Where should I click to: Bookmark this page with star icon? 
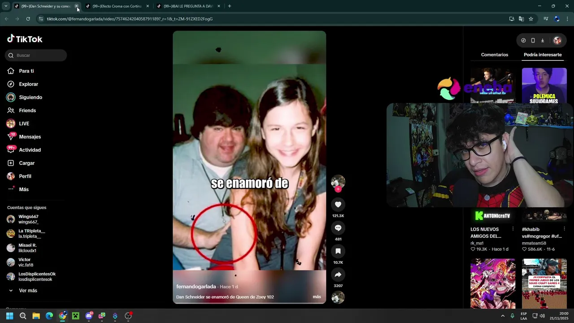tap(531, 19)
